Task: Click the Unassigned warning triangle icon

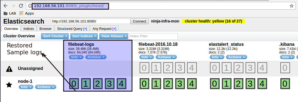Action: (x=9, y=69)
